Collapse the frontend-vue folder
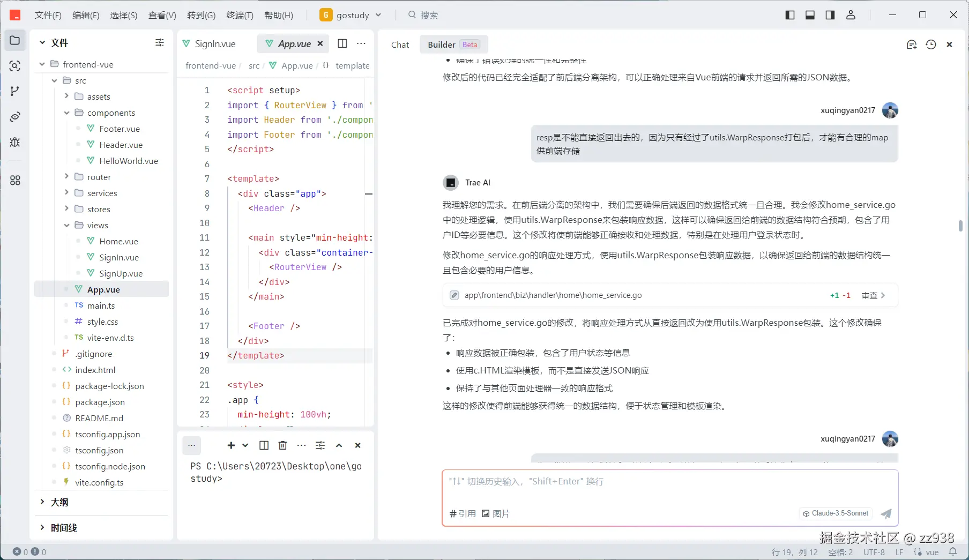 [x=42, y=64]
